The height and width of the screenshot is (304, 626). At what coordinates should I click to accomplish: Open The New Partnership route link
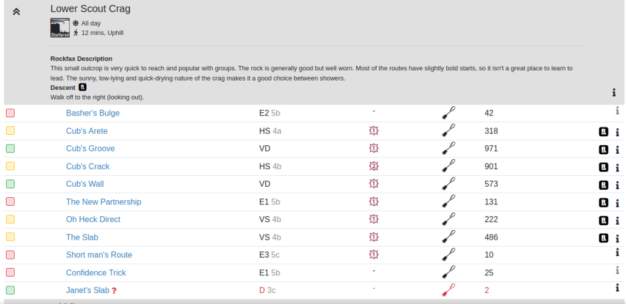point(103,201)
